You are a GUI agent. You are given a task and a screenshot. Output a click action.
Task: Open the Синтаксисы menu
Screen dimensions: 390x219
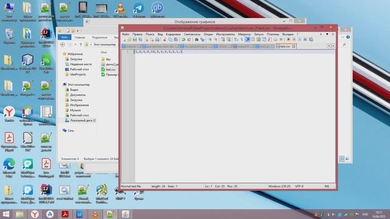click(x=192, y=34)
